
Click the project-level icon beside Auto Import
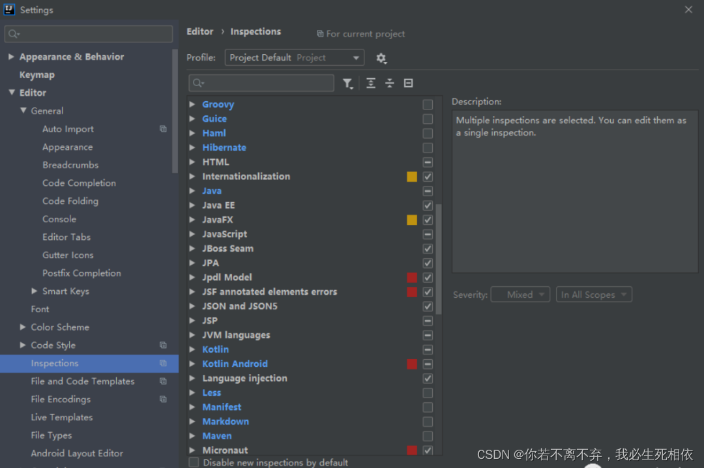pos(164,129)
